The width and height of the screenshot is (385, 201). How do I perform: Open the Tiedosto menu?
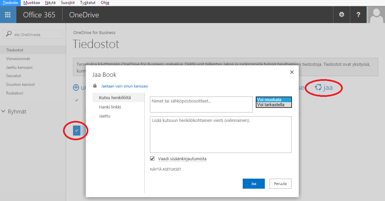(10, 3)
